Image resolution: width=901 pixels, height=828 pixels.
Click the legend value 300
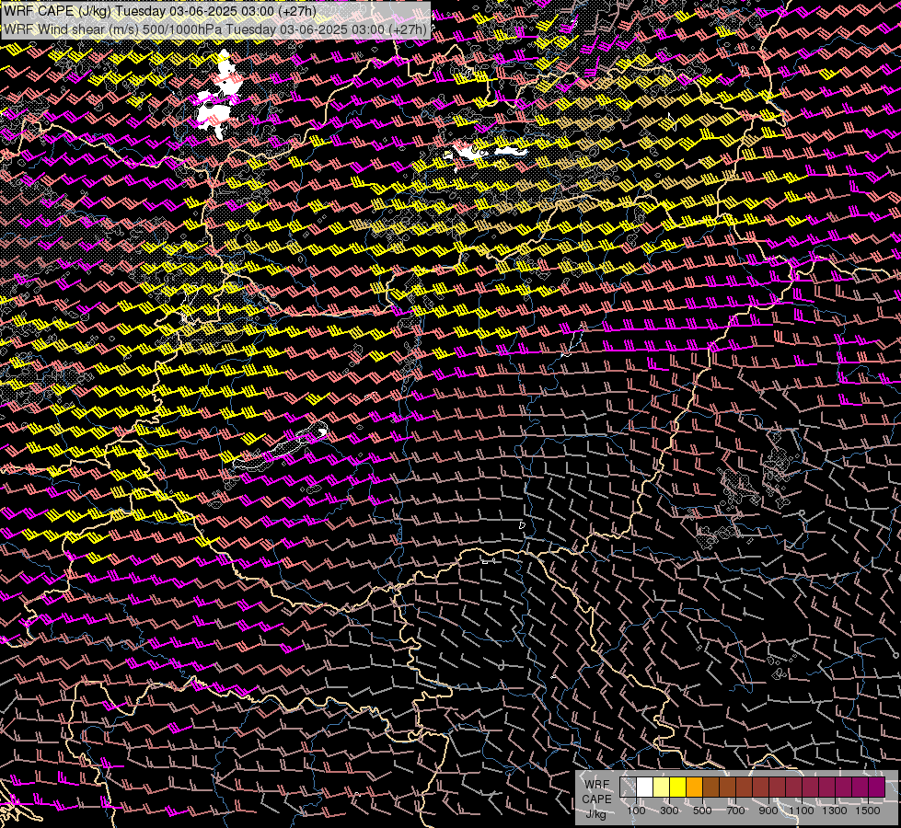point(669,811)
